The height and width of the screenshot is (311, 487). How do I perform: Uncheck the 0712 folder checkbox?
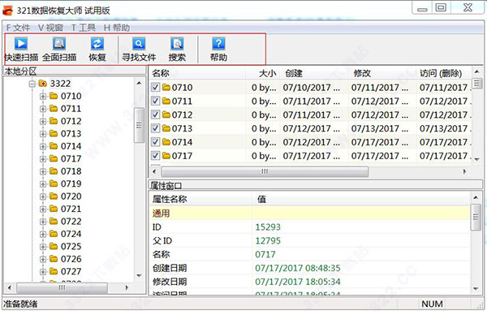pos(155,114)
